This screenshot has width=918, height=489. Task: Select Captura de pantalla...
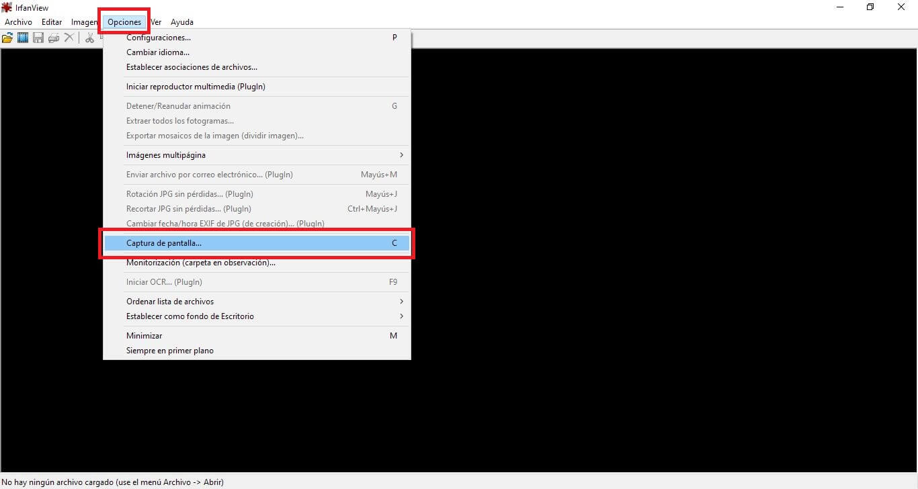[x=256, y=243]
